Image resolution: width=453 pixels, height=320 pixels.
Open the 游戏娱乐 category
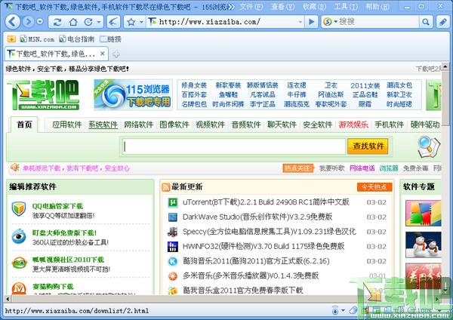pyautogui.click(x=353, y=125)
